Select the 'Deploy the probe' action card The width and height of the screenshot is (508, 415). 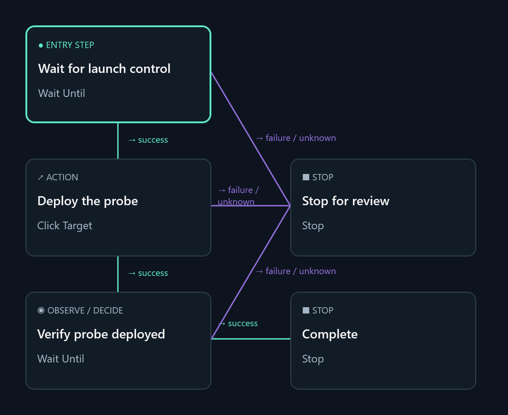[x=118, y=207]
